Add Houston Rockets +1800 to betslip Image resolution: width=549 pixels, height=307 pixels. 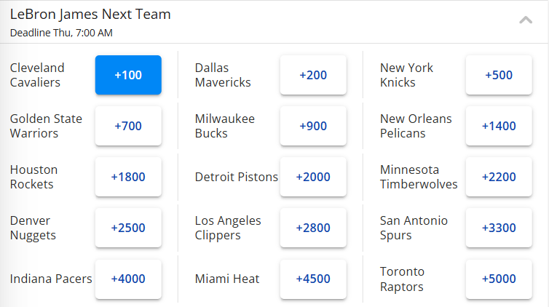coord(128,177)
